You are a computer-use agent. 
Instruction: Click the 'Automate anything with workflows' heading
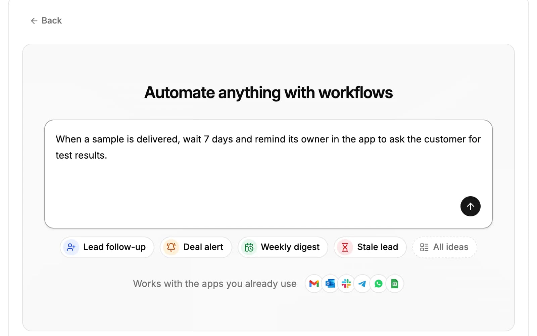268,93
